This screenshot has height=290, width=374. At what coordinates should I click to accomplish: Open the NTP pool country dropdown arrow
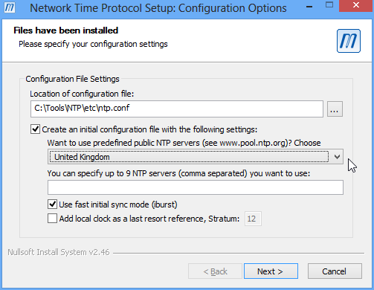coord(337,157)
